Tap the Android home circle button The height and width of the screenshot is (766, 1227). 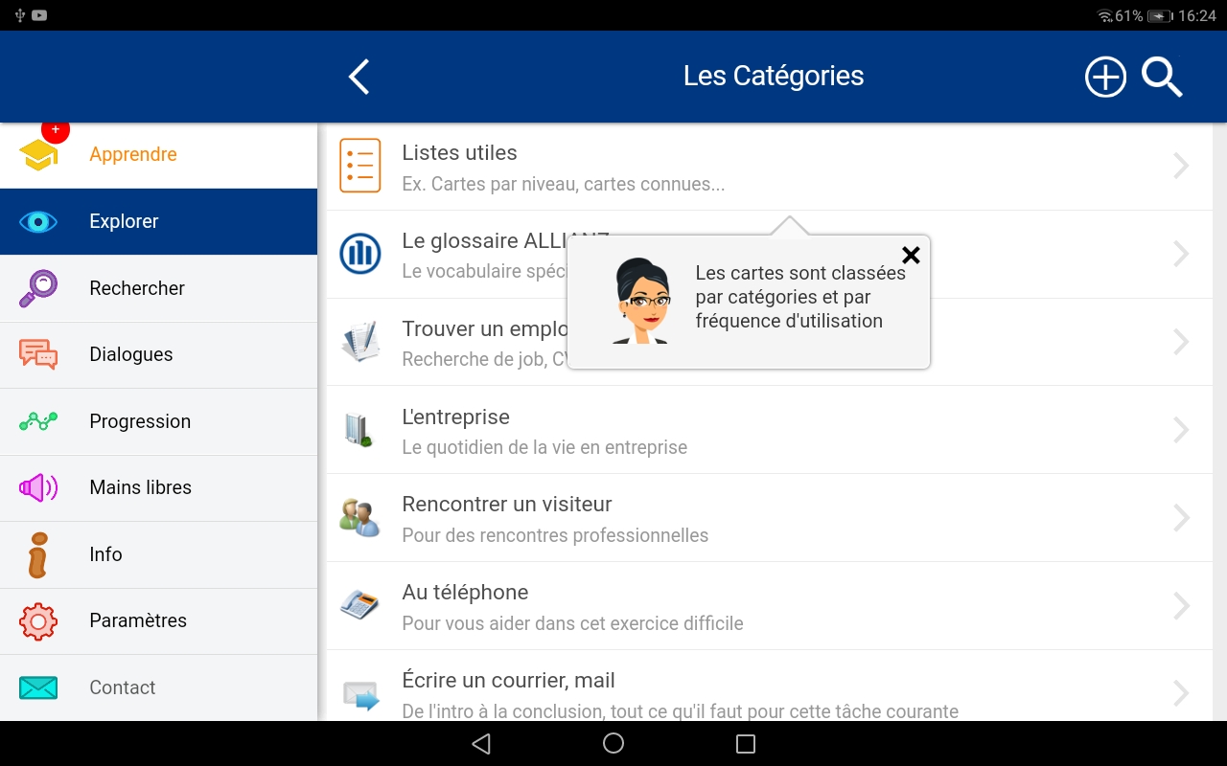pyautogui.click(x=613, y=744)
